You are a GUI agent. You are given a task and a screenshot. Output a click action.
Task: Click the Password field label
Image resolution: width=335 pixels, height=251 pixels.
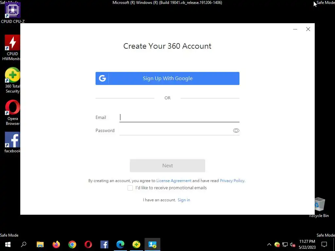(105, 130)
